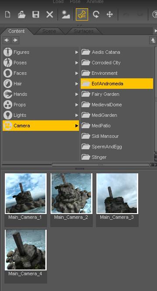Click the Lights bulb icon
Screen dimensions: 157x291
(x=8, y=115)
